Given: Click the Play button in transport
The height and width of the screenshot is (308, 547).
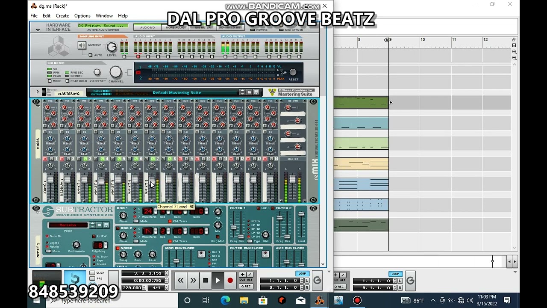Looking at the screenshot, I should coord(218,281).
